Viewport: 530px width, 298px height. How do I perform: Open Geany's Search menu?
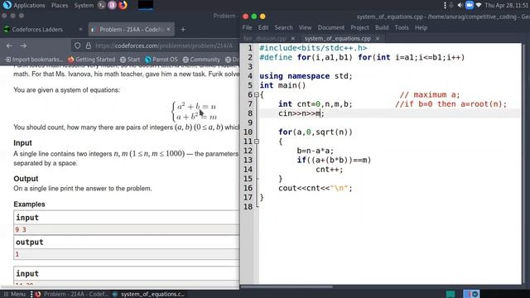283,27
